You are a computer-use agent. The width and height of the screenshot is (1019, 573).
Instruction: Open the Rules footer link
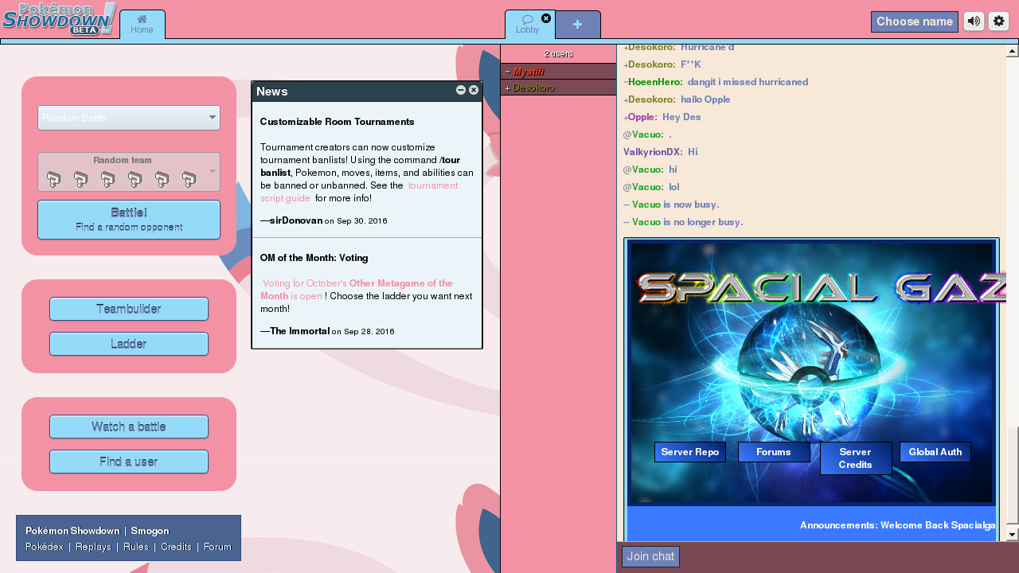pos(135,547)
